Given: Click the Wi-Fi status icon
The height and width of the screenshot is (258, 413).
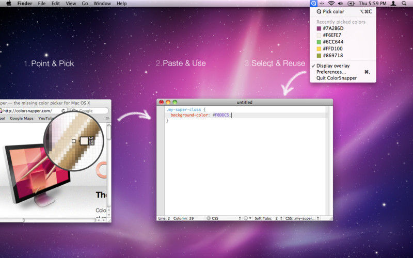Looking at the screenshot, I should coord(331,4).
